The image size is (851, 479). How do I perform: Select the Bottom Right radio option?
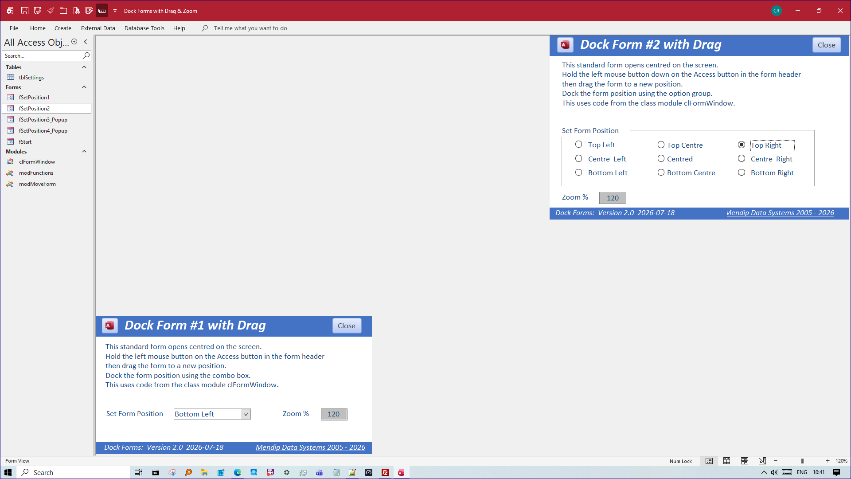tap(742, 173)
